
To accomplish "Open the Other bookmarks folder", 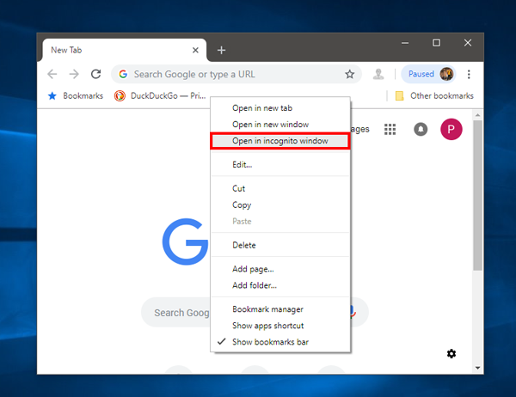I will click(x=434, y=96).
